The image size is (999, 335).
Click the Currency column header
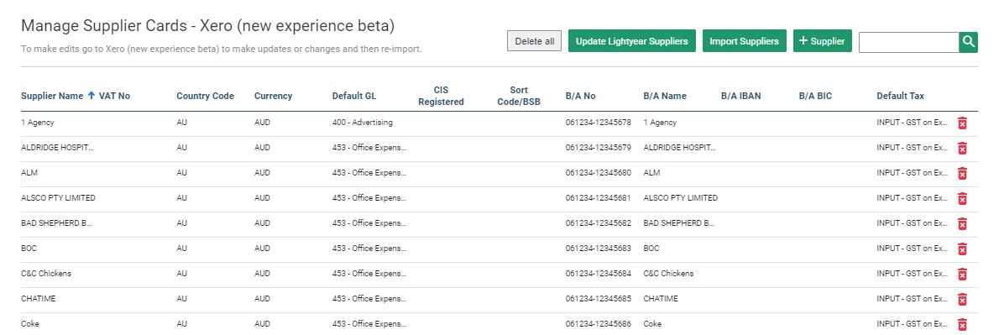tap(273, 97)
